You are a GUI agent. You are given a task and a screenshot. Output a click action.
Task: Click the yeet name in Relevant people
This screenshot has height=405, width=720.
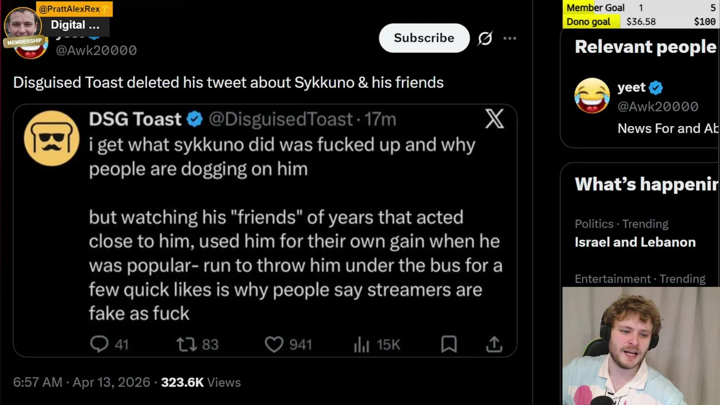click(631, 87)
